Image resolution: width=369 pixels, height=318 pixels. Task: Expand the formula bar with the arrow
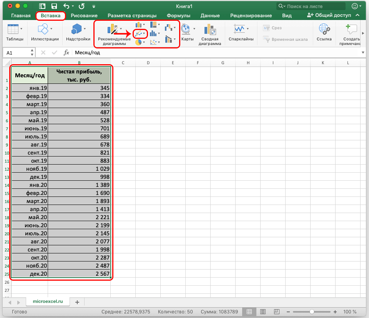(x=363, y=53)
